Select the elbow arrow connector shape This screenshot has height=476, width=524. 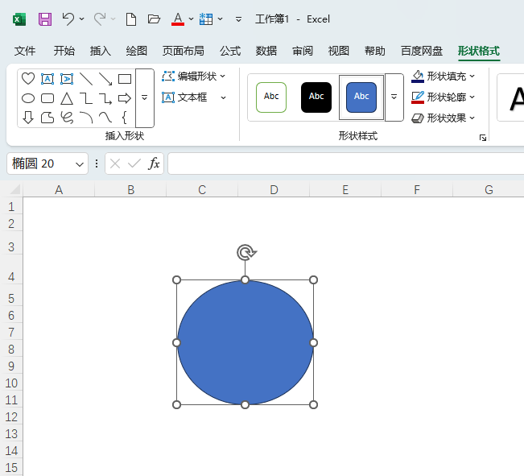pyautogui.click(x=105, y=98)
